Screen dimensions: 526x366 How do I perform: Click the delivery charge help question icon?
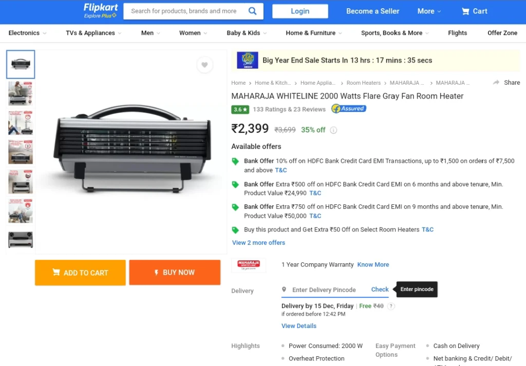[391, 306]
